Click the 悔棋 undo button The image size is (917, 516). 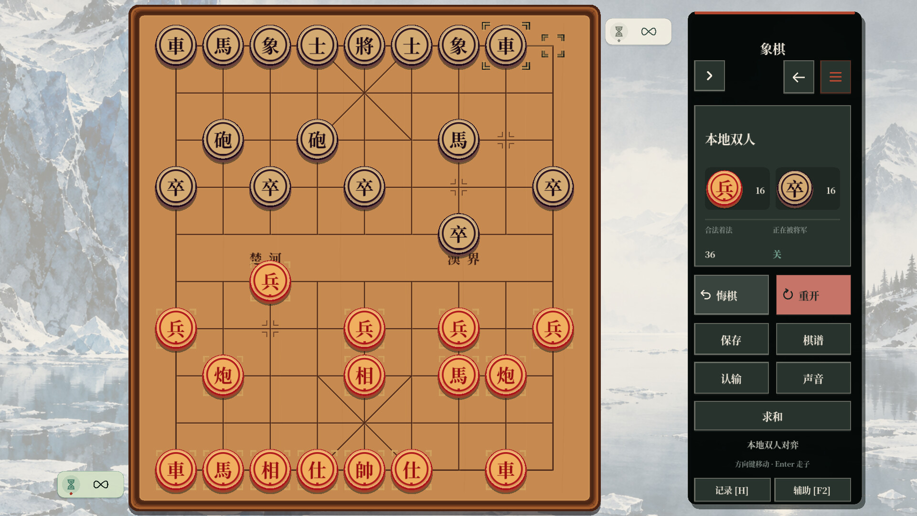pos(731,295)
